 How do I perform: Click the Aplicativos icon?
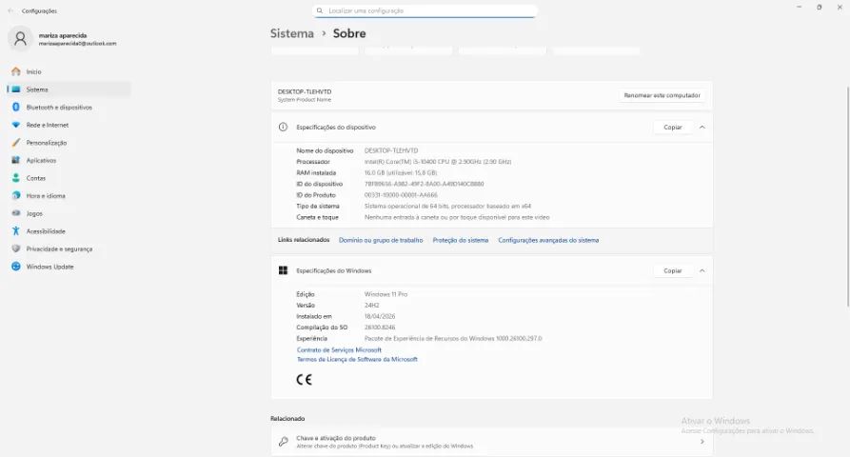[16, 161]
